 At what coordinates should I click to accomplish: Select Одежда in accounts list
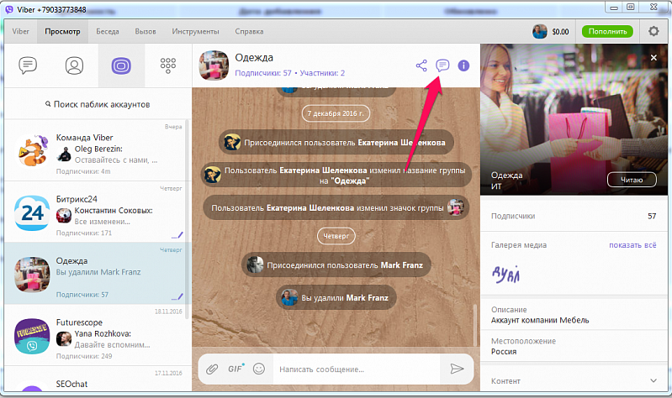click(94, 274)
